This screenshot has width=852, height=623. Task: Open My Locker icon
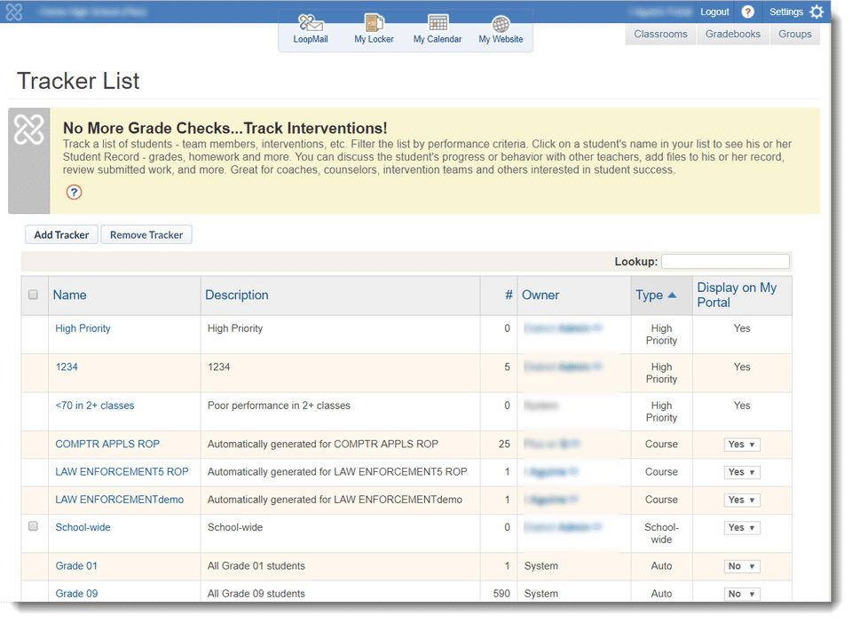(374, 23)
